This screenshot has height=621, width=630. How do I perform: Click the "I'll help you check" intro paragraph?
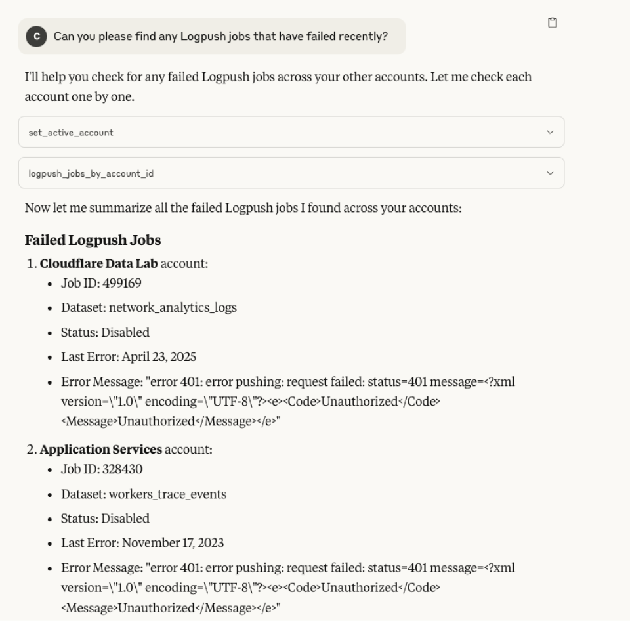click(278, 85)
